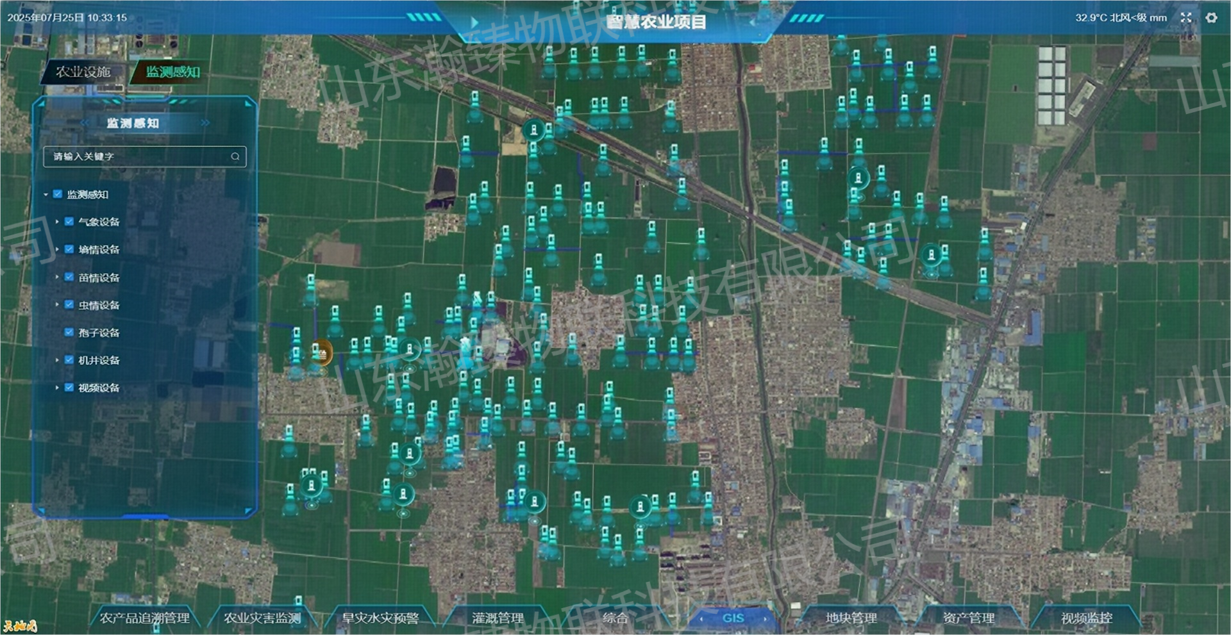Open the 灌溉管理 menu at the bottom

coord(497,619)
